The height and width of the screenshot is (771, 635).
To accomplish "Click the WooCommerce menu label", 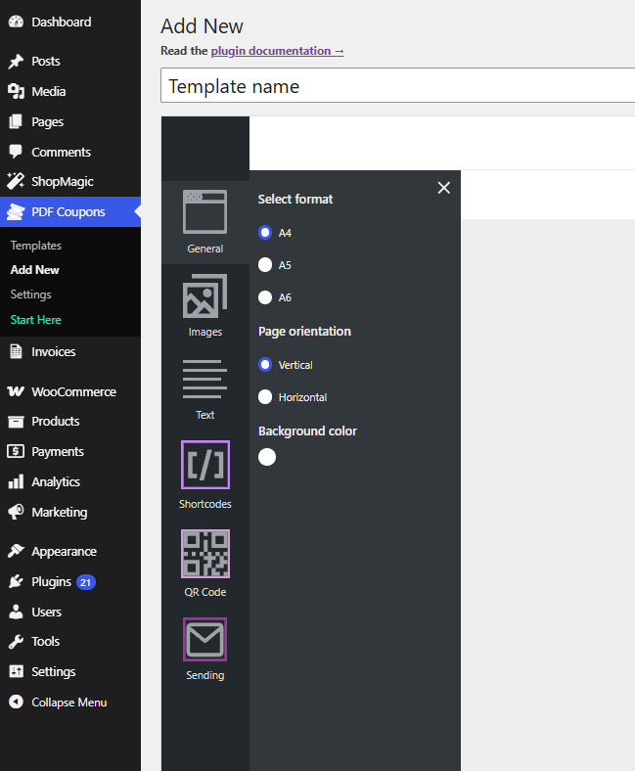I will point(73,392).
